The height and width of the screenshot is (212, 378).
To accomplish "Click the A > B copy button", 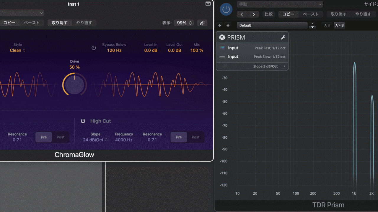I will pos(339,25).
